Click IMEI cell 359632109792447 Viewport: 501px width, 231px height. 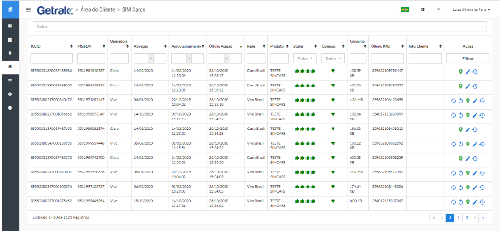(x=387, y=71)
